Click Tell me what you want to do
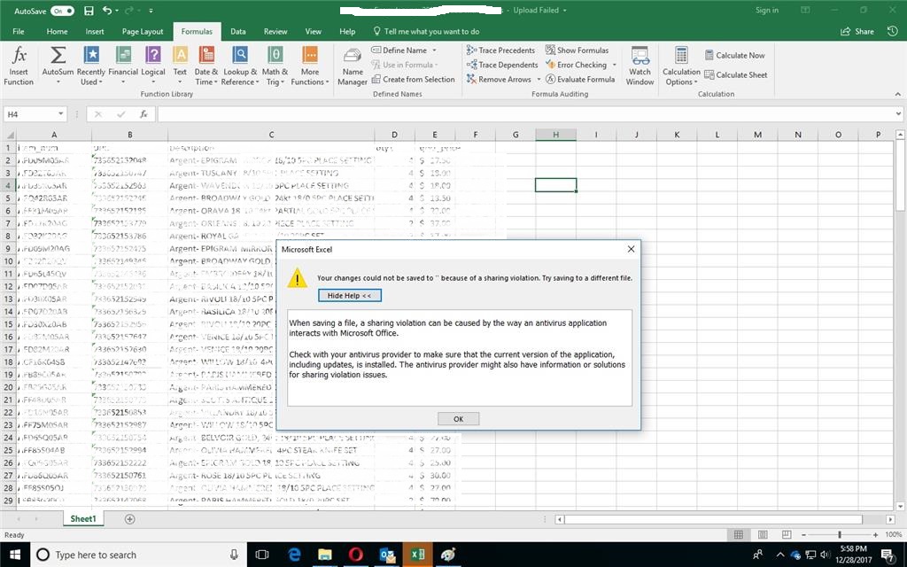 coord(426,31)
